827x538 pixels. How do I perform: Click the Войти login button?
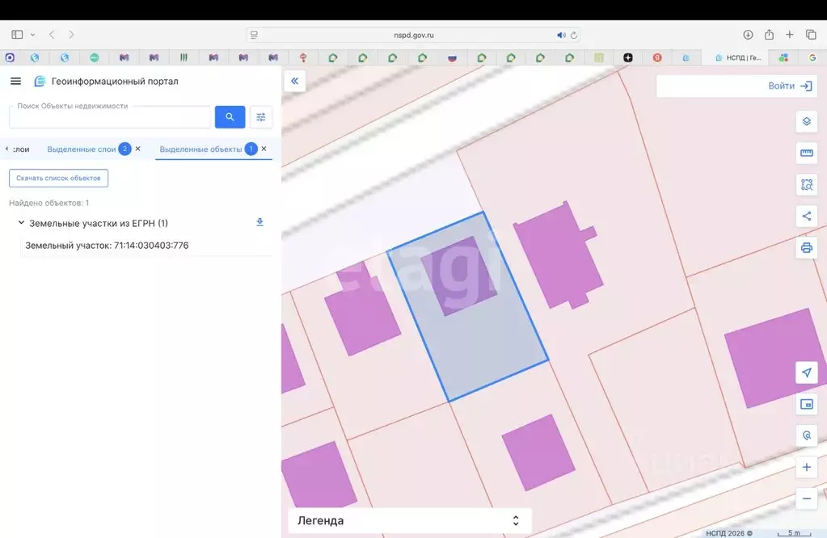[x=790, y=86]
